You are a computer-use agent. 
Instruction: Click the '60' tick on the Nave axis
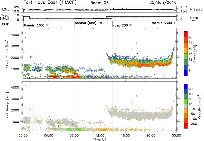coord(183,15)
